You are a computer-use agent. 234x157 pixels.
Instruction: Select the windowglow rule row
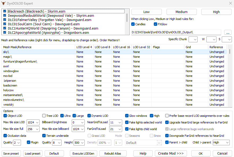pos(114,71)
